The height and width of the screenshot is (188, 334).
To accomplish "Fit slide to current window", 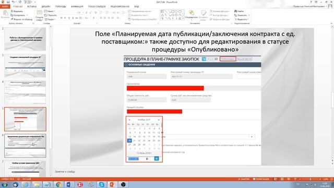I will [x=331, y=179].
